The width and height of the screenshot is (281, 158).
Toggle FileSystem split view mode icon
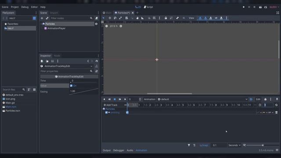pyautogui.click(x=34, y=18)
